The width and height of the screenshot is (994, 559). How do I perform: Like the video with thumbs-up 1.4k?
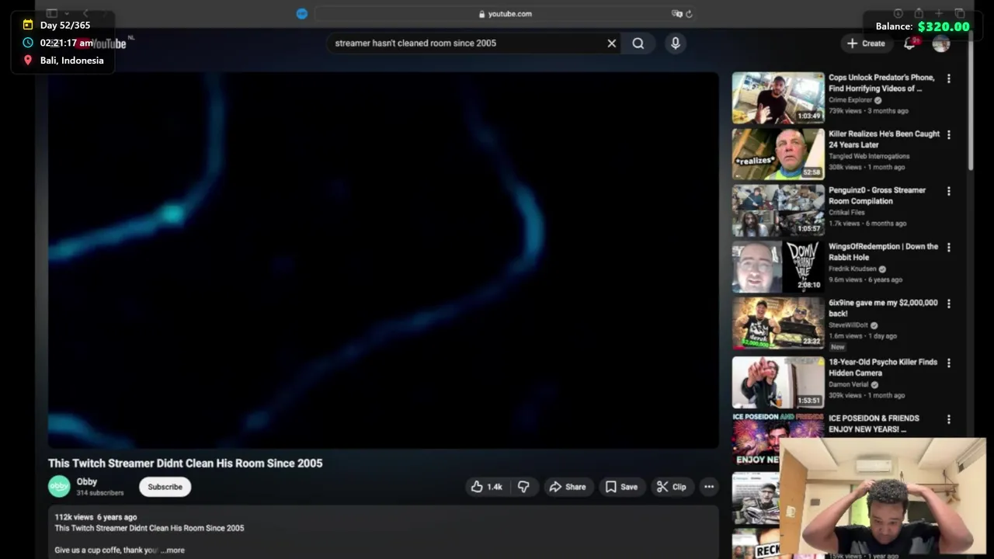[x=487, y=487]
